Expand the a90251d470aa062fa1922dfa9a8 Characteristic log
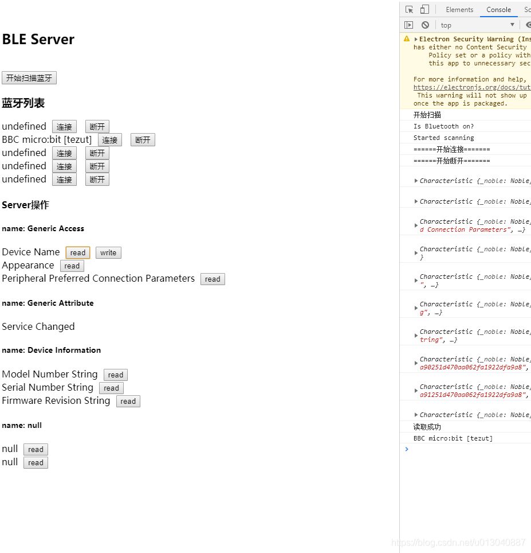This screenshot has width=531, height=553. 416,363
